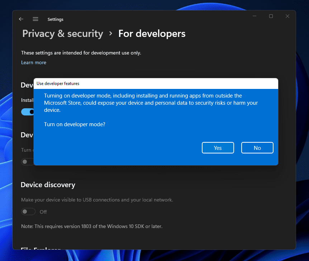Click the breadcrumb chevron separator
The width and height of the screenshot is (309, 261).
tap(111, 34)
